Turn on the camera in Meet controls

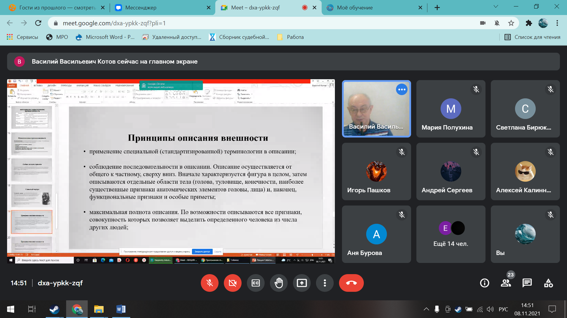coord(233,283)
